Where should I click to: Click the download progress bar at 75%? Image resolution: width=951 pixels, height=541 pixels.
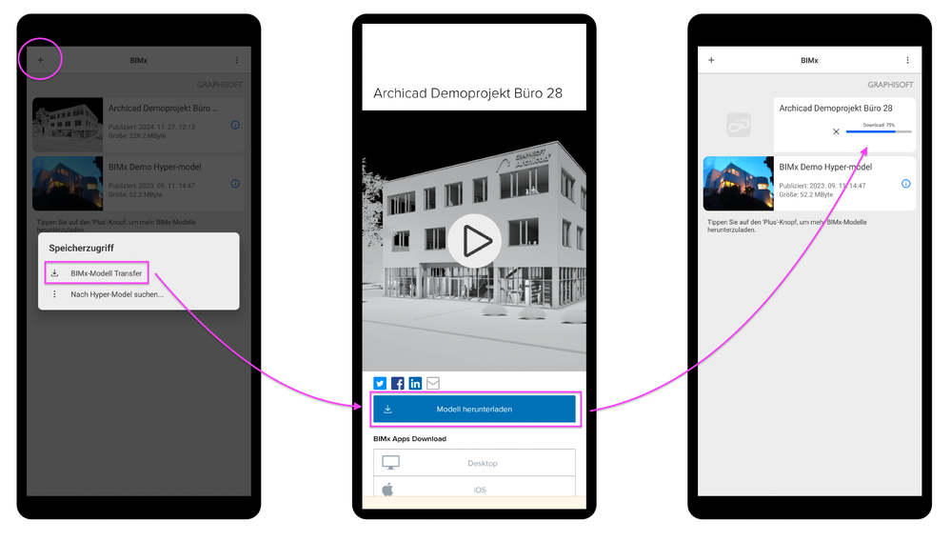click(x=879, y=131)
